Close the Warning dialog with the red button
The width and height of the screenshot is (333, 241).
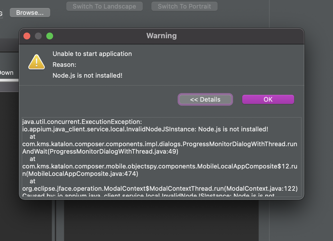27,36
